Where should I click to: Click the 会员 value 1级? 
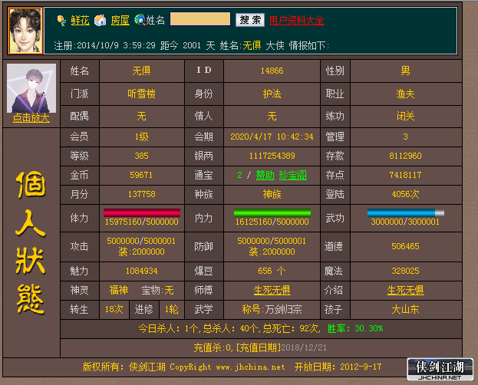click(x=142, y=137)
